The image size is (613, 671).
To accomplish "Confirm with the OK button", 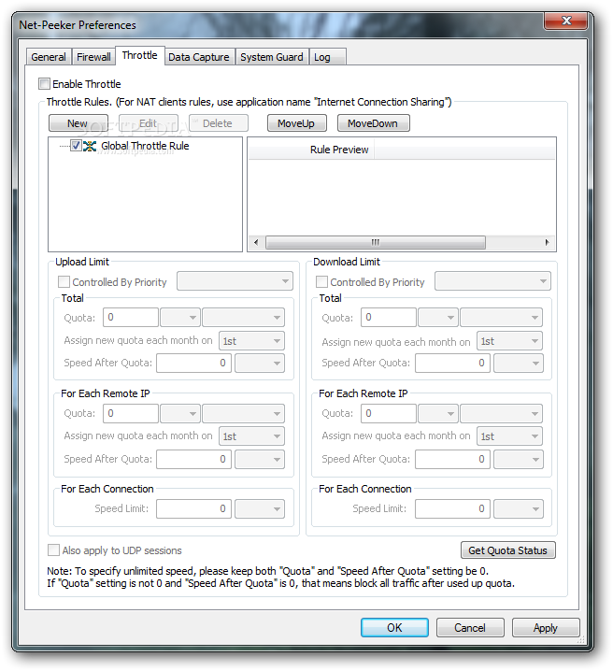I will pos(394,628).
